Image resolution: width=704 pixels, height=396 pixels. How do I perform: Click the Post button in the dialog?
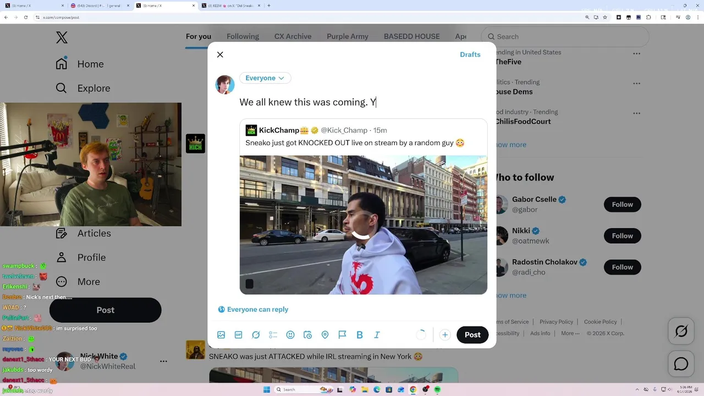tap(472, 334)
